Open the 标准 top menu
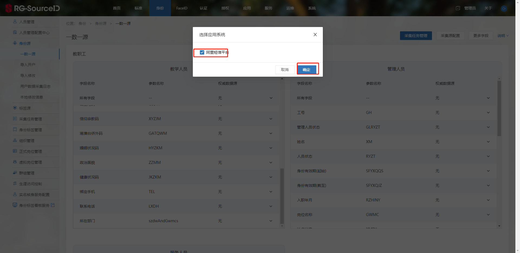This screenshot has width=520, height=253. pos(138,8)
